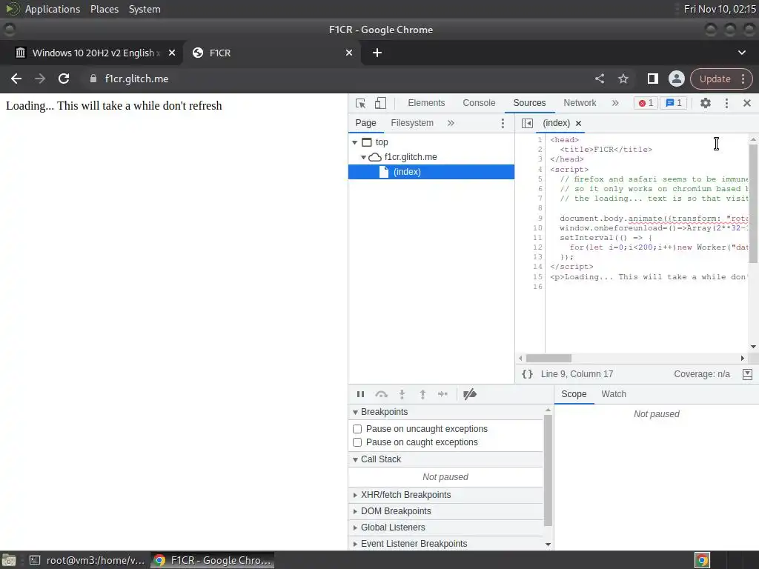Open tab search dropdown arrow

(x=741, y=53)
